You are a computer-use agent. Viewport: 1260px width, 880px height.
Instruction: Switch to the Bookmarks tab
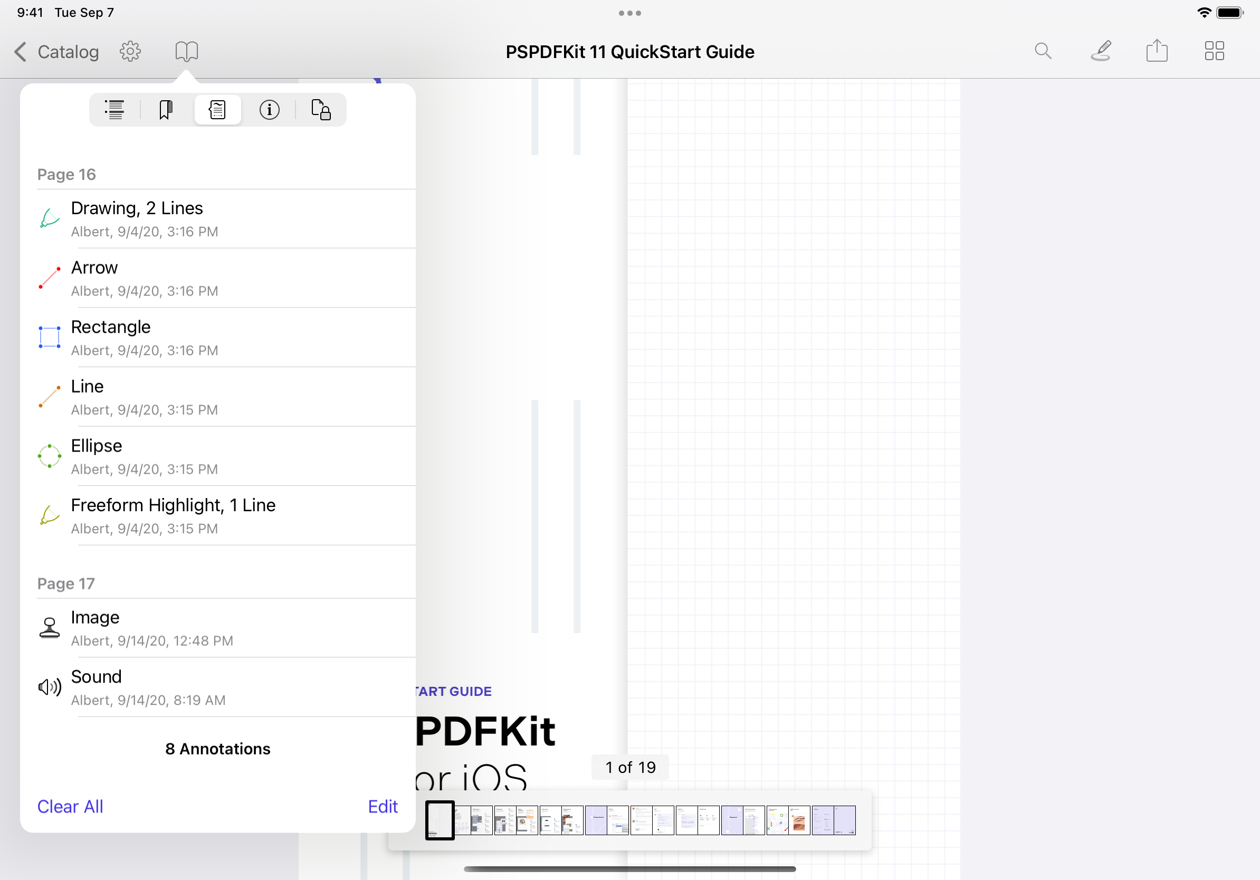pyautogui.click(x=166, y=109)
